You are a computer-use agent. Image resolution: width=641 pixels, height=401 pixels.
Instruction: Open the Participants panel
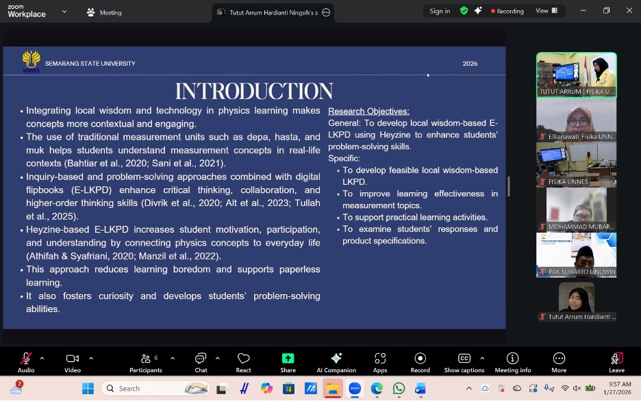(145, 361)
